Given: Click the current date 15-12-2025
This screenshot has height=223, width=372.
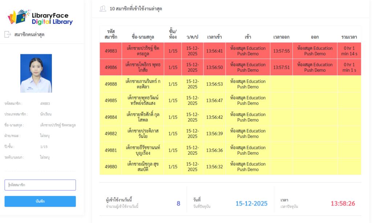Looking at the screenshot, I should coord(251,204).
